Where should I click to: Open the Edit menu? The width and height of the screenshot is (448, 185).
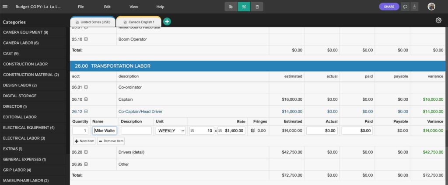(107, 7)
